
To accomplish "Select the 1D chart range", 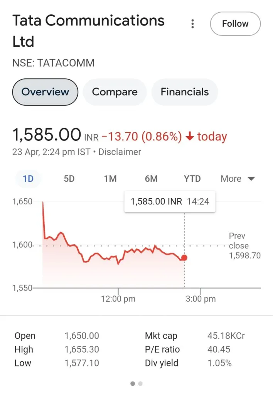I will (x=28, y=179).
